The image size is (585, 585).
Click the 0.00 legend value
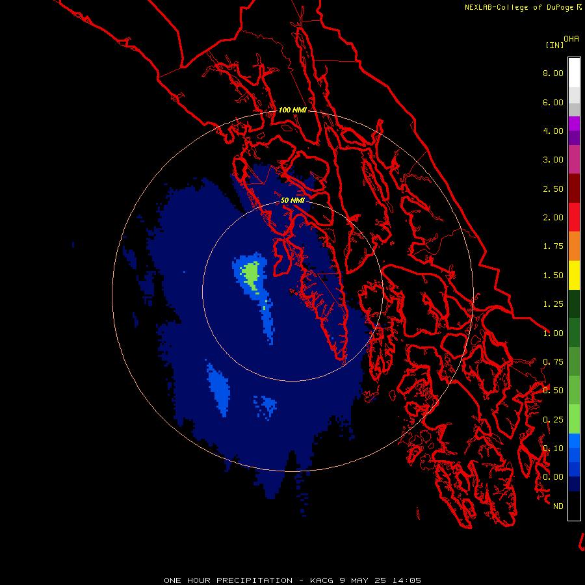tap(553, 477)
